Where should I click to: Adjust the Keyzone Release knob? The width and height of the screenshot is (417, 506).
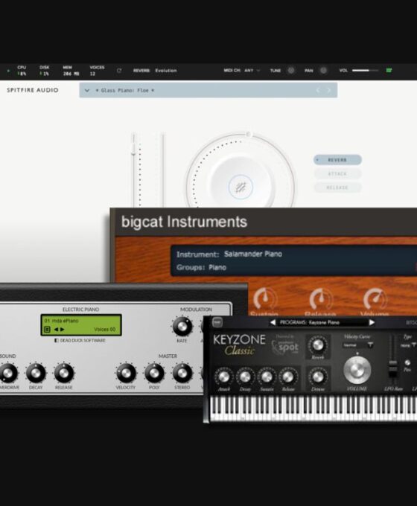[287, 377]
